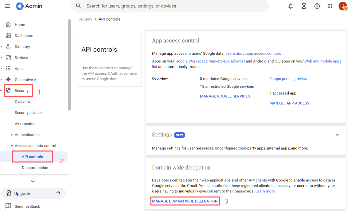Image resolution: width=349 pixels, height=212 pixels.
Task: Open the account avatar menu
Action: pyautogui.click(x=343, y=6)
